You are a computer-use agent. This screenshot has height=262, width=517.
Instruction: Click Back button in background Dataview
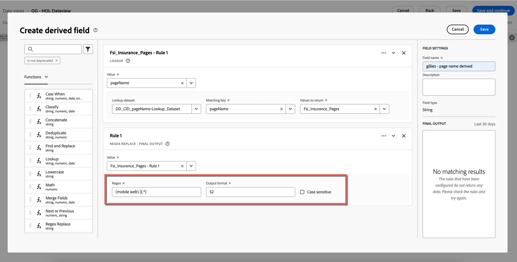430,10
